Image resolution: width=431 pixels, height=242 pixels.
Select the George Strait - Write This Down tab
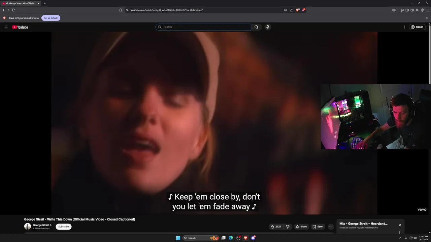coord(21,3)
